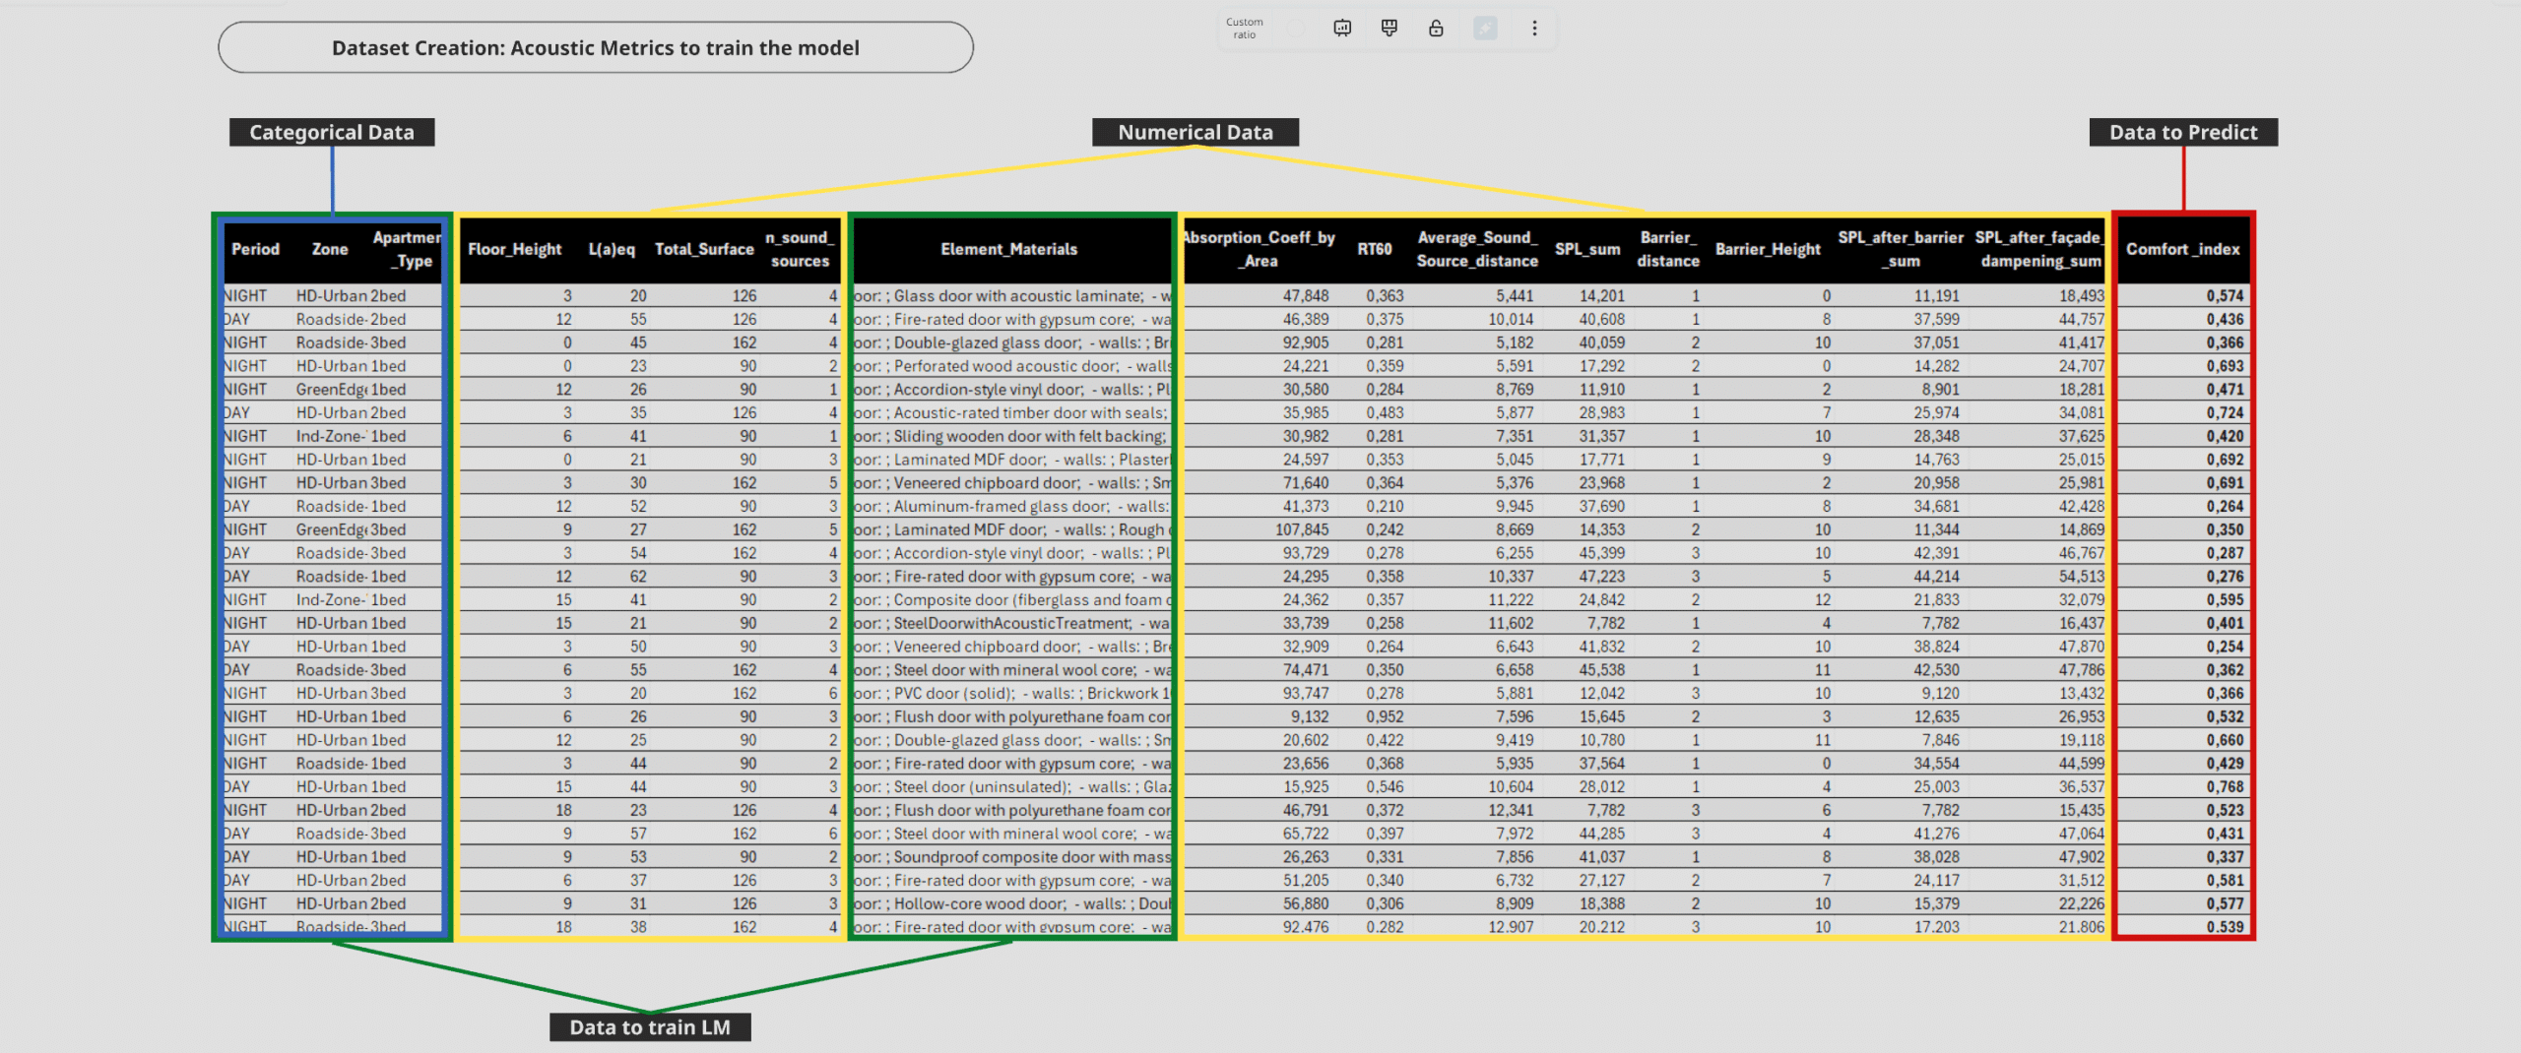Select Absorption coefficient value 9,132

tap(1310, 716)
